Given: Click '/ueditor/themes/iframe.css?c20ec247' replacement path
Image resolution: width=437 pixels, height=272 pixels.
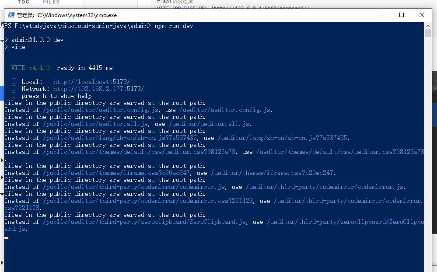Looking at the screenshot, I should coord(272,173).
